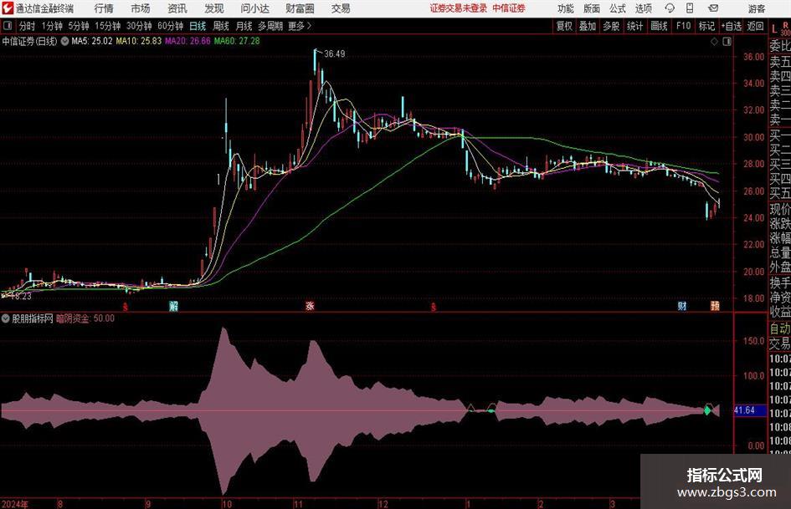791x509 pixels.
Task: Open the customer service headset icon
Action: point(670,8)
